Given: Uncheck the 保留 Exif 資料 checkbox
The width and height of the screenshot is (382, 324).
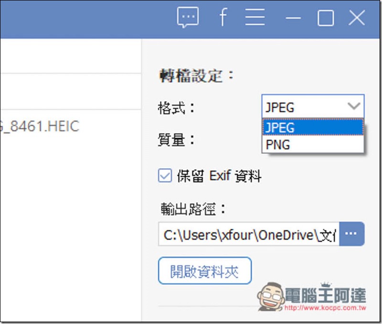Looking at the screenshot, I should click(x=165, y=175).
